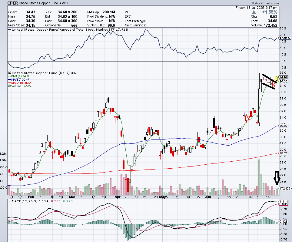Viewport: 292px width, 242px height.
Task: Click the Mar label on the date axis
Action: tap(72, 197)
